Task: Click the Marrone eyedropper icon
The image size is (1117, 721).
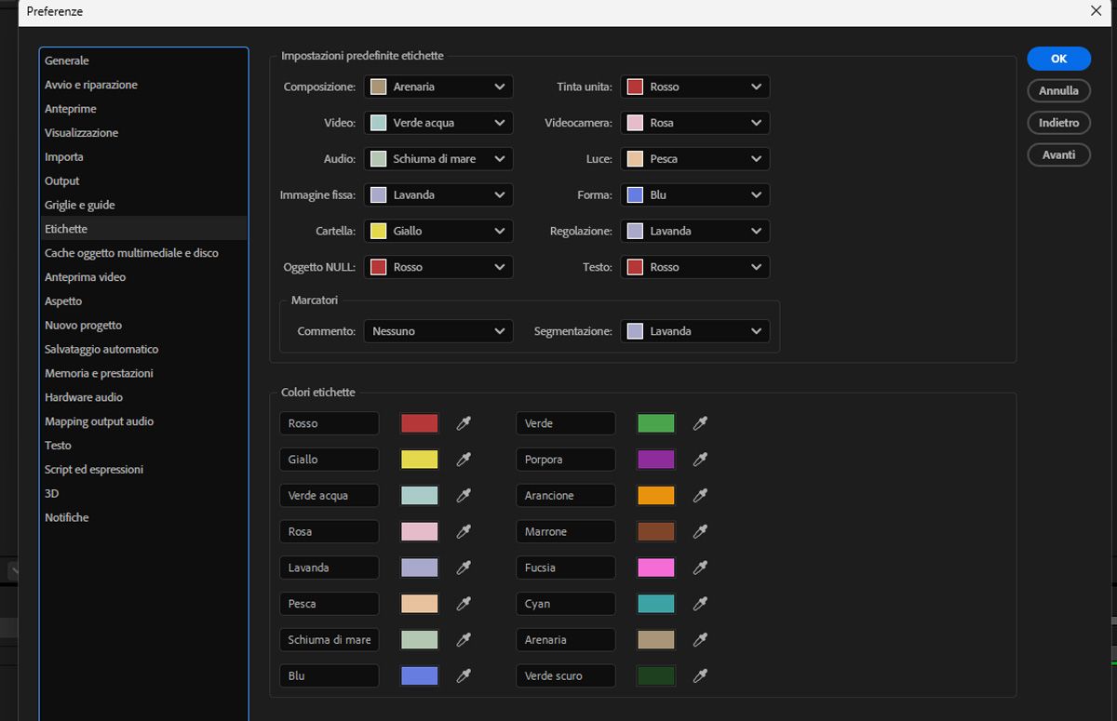Action: [x=700, y=531]
